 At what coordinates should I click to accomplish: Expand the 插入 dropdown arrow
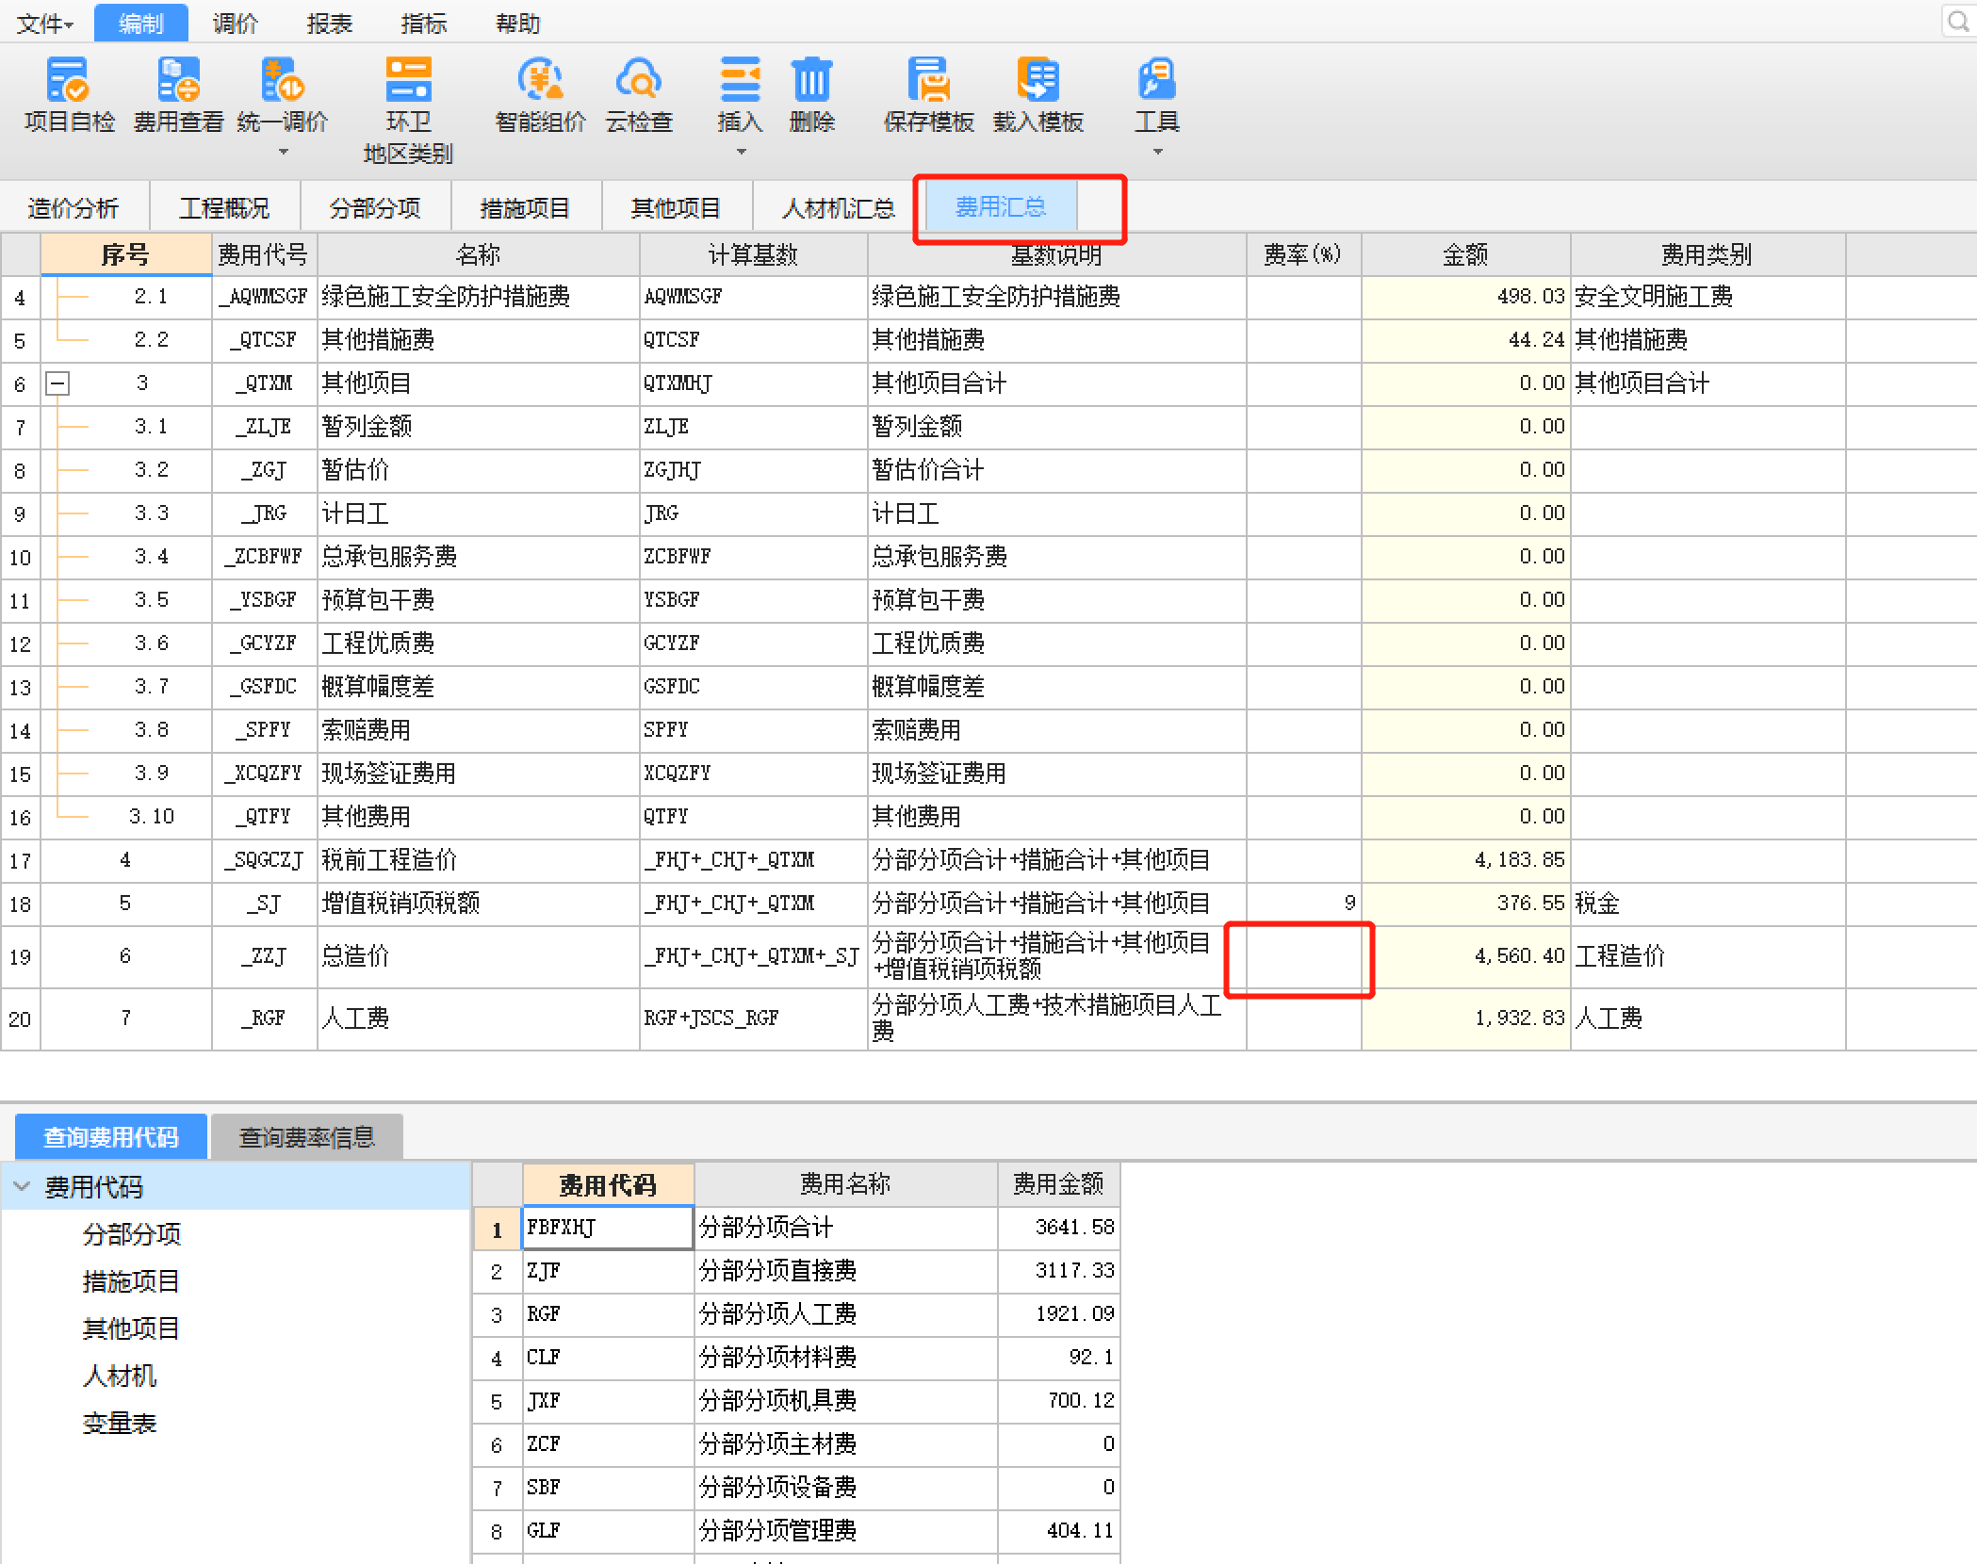click(741, 152)
